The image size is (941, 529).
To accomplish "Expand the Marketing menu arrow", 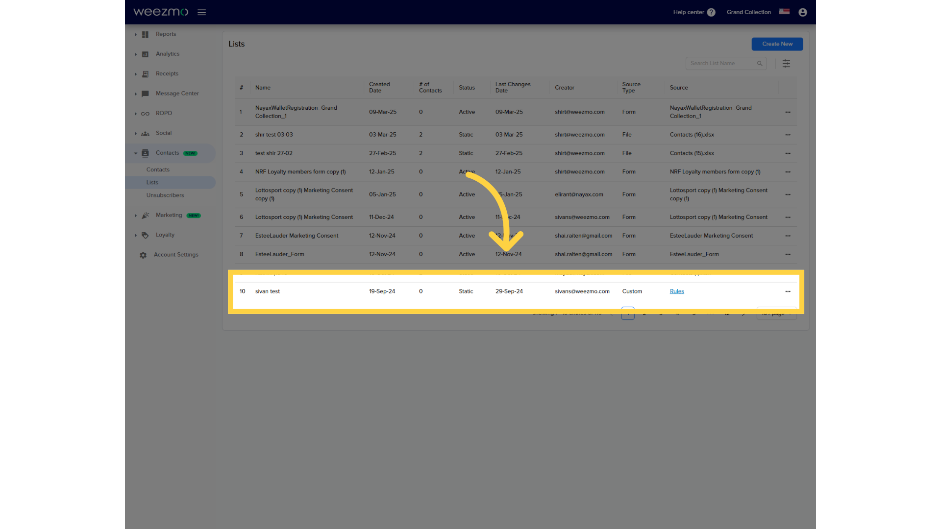I will pyautogui.click(x=136, y=216).
